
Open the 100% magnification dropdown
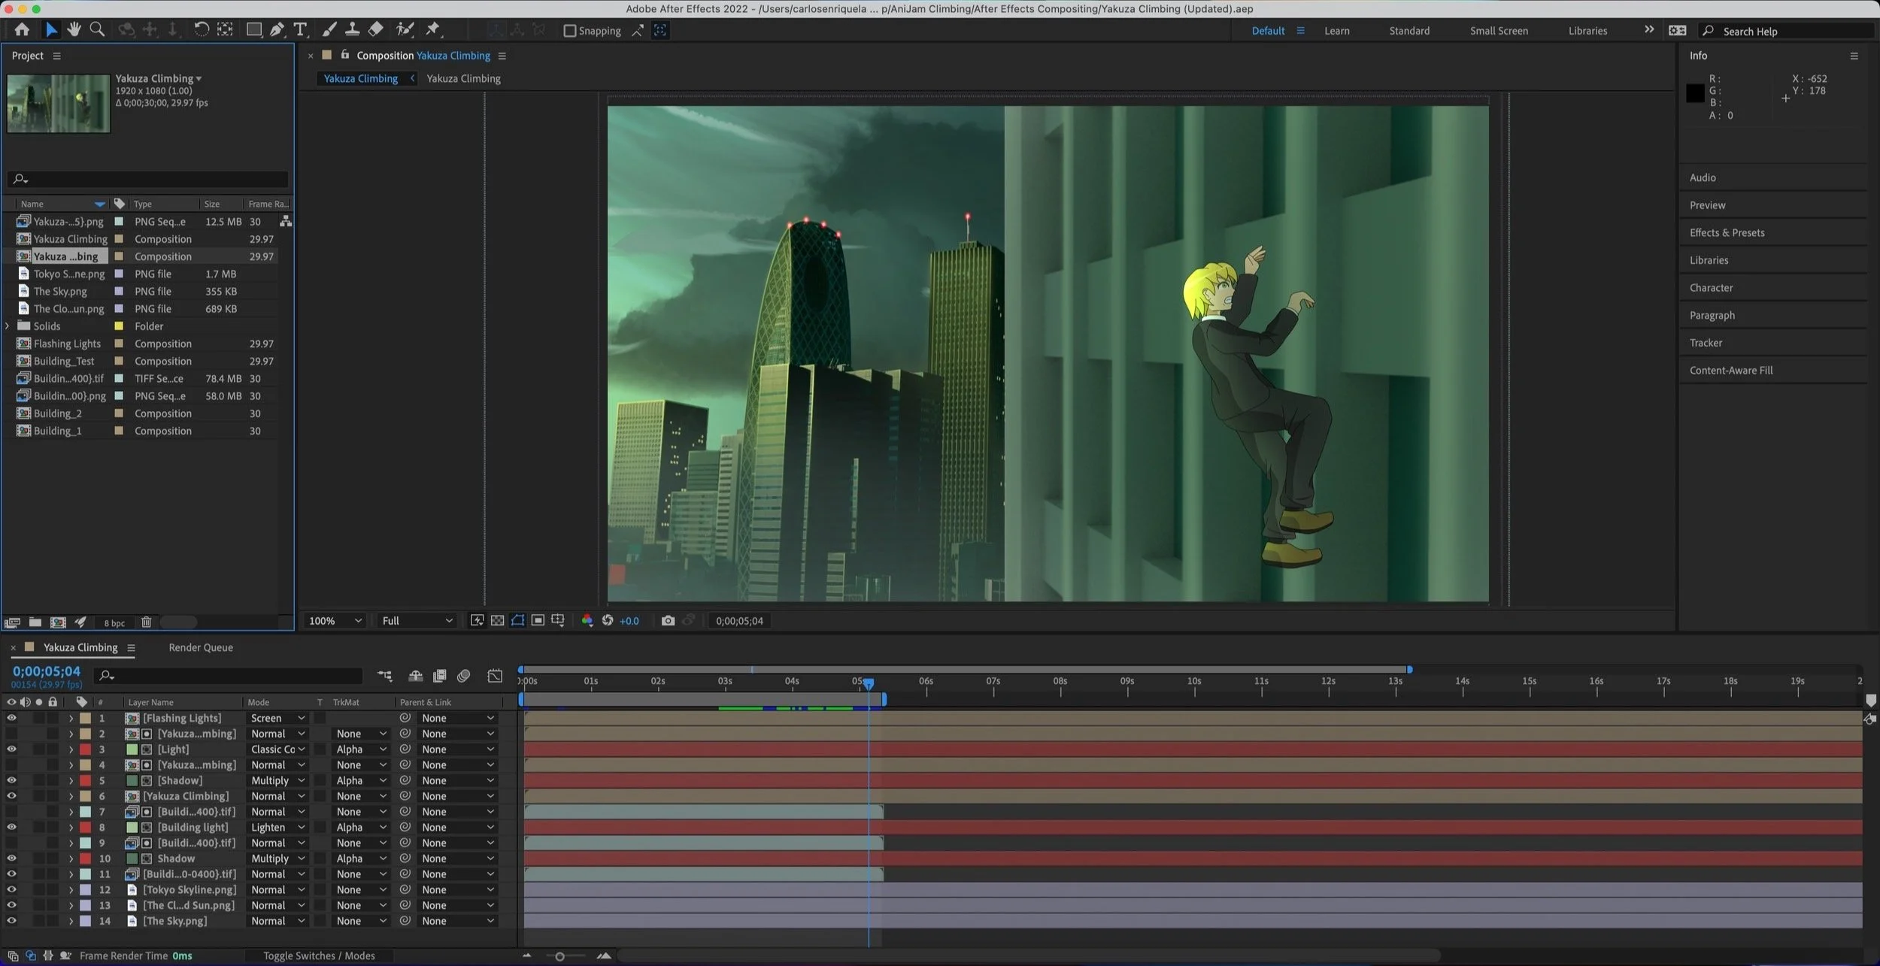tap(335, 621)
